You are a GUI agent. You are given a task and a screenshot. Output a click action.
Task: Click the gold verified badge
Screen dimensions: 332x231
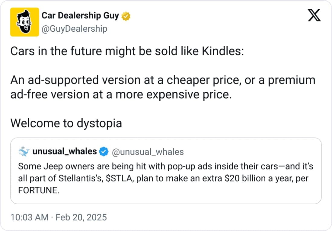(x=126, y=16)
